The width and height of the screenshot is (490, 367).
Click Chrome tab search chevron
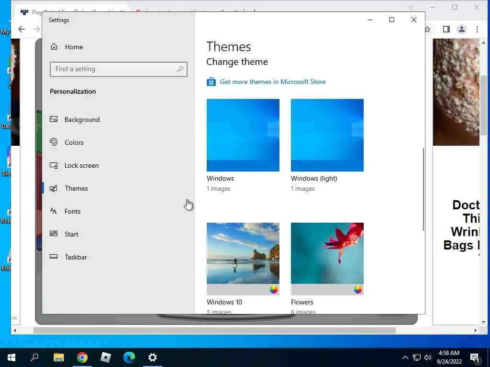411,7
